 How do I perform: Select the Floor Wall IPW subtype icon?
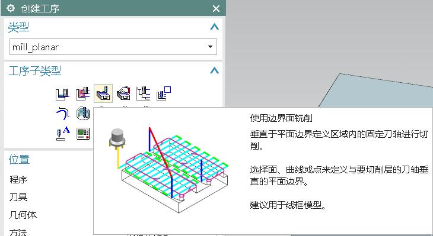click(x=82, y=94)
